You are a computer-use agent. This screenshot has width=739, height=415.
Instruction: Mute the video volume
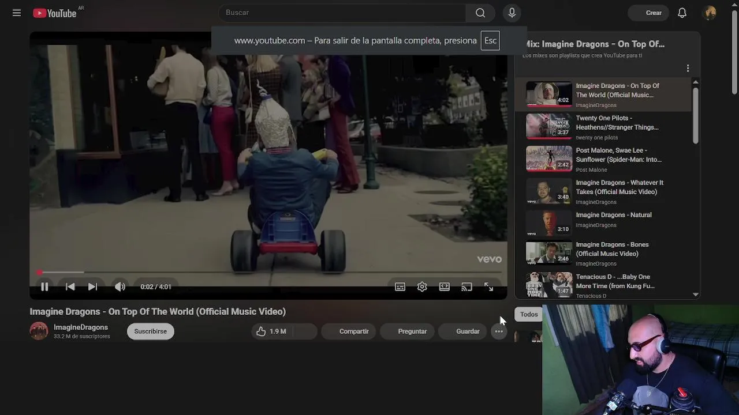pos(120,286)
